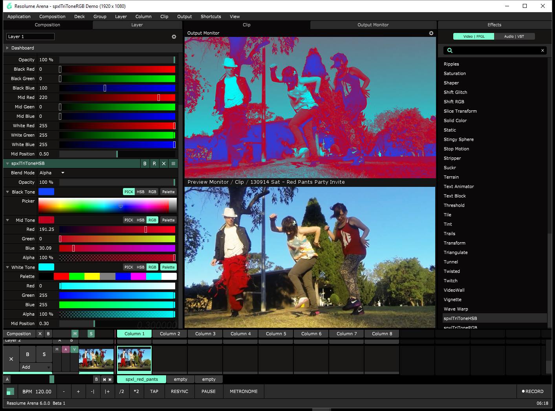This screenshot has height=411, width=555.
Task: Open the Layer panel settings gear
Action: [x=174, y=37]
